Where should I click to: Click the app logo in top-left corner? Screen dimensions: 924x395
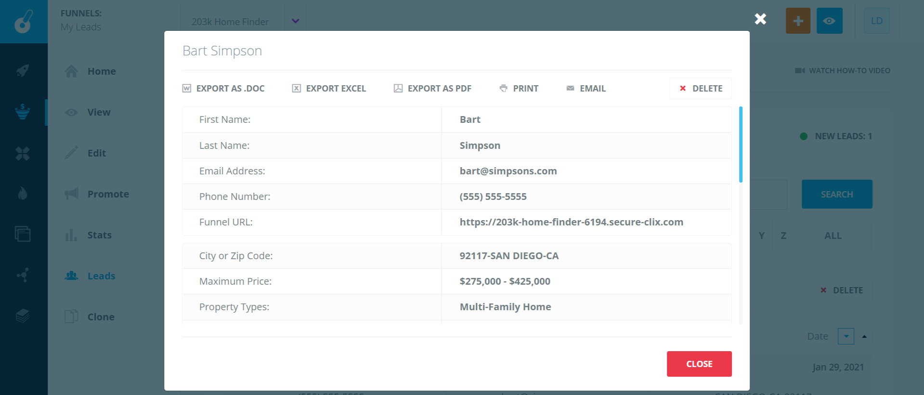[23, 21]
